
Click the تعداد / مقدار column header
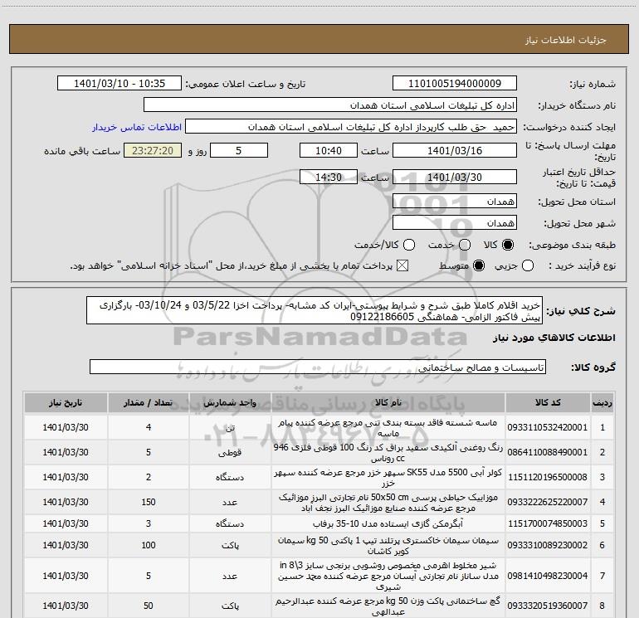click(x=149, y=402)
